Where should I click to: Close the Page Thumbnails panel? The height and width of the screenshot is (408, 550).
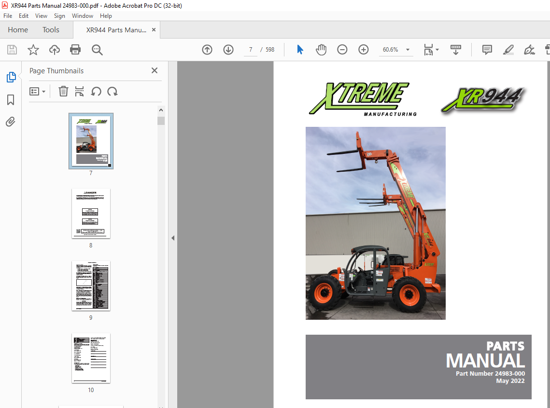tap(155, 70)
